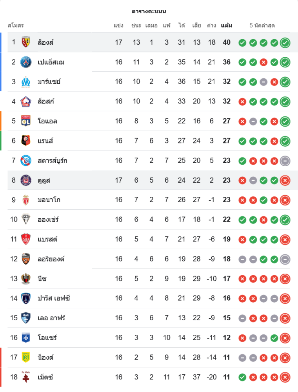Click the Le Havre HAC crest icon
Image resolution: width=298 pixels, height=392 pixels.
click(26, 318)
